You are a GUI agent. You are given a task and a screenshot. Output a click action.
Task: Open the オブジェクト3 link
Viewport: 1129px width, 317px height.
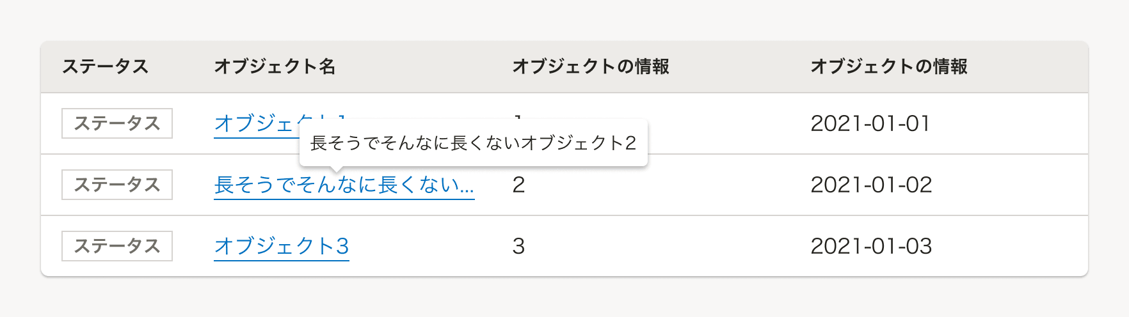pyautogui.click(x=282, y=246)
